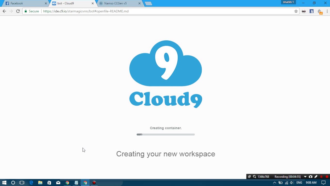The width and height of the screenshot is (330, 186).
Task: Reload the current page
Action: point(18,11)
